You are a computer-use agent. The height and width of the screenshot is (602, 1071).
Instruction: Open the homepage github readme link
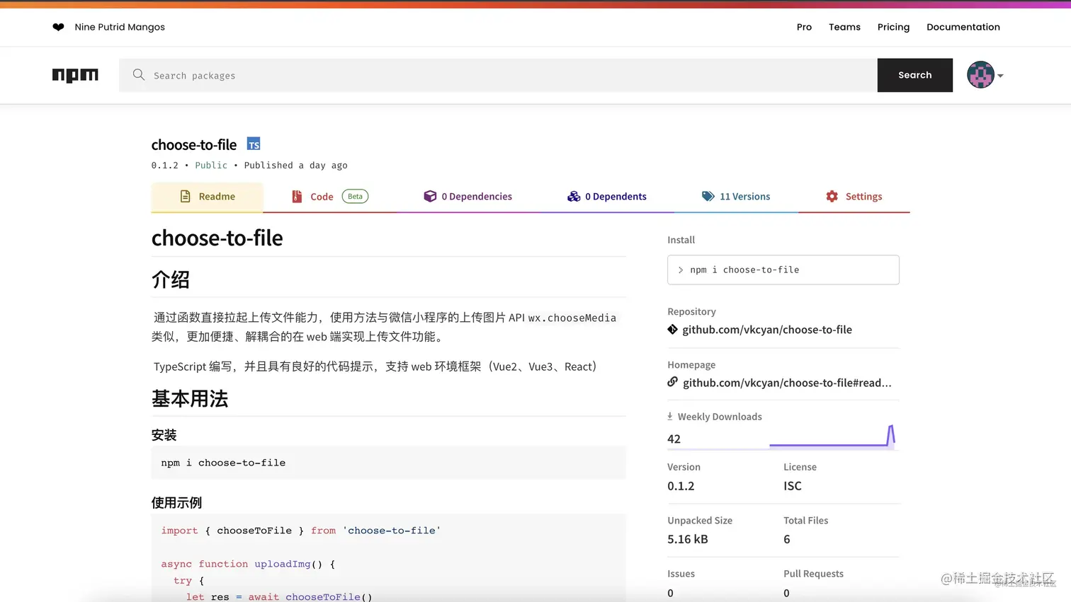click(787, 383)
